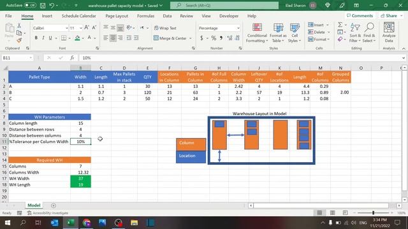Switch to the Data tab
The image size is (408, 229).
pos(167,16)
